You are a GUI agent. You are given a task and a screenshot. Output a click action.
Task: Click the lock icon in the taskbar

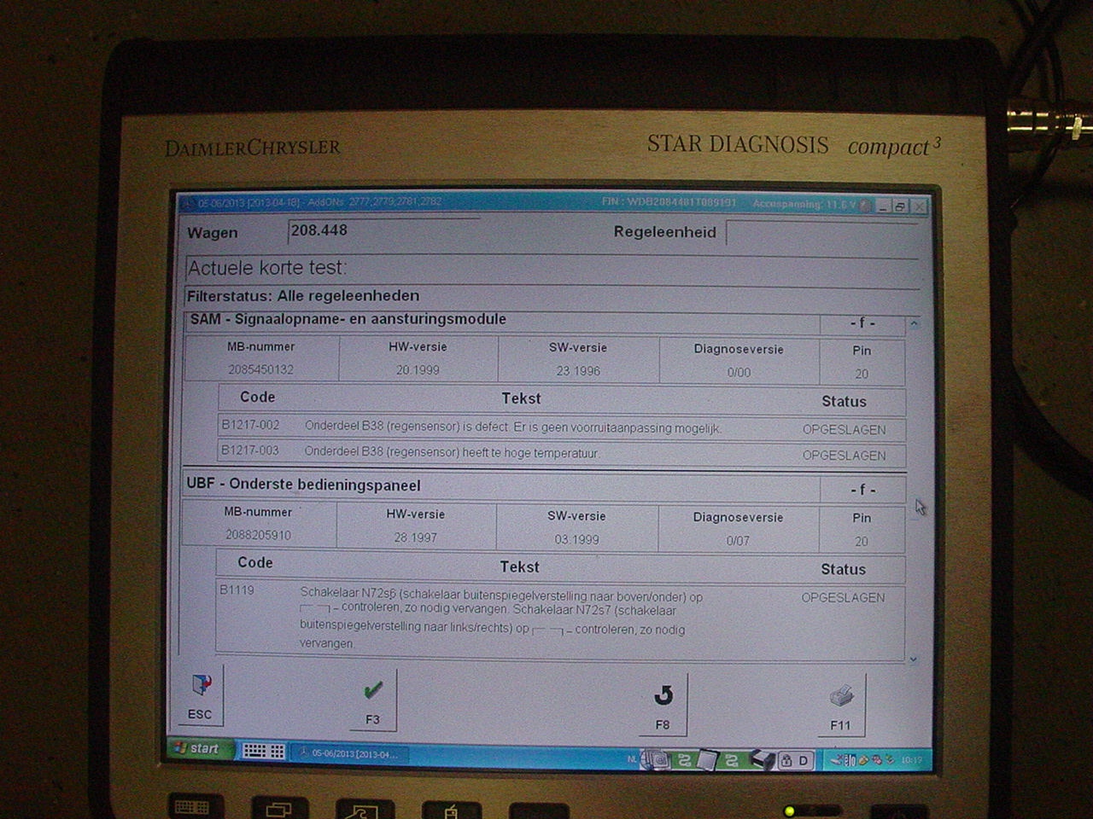click(x=786, y=760)
